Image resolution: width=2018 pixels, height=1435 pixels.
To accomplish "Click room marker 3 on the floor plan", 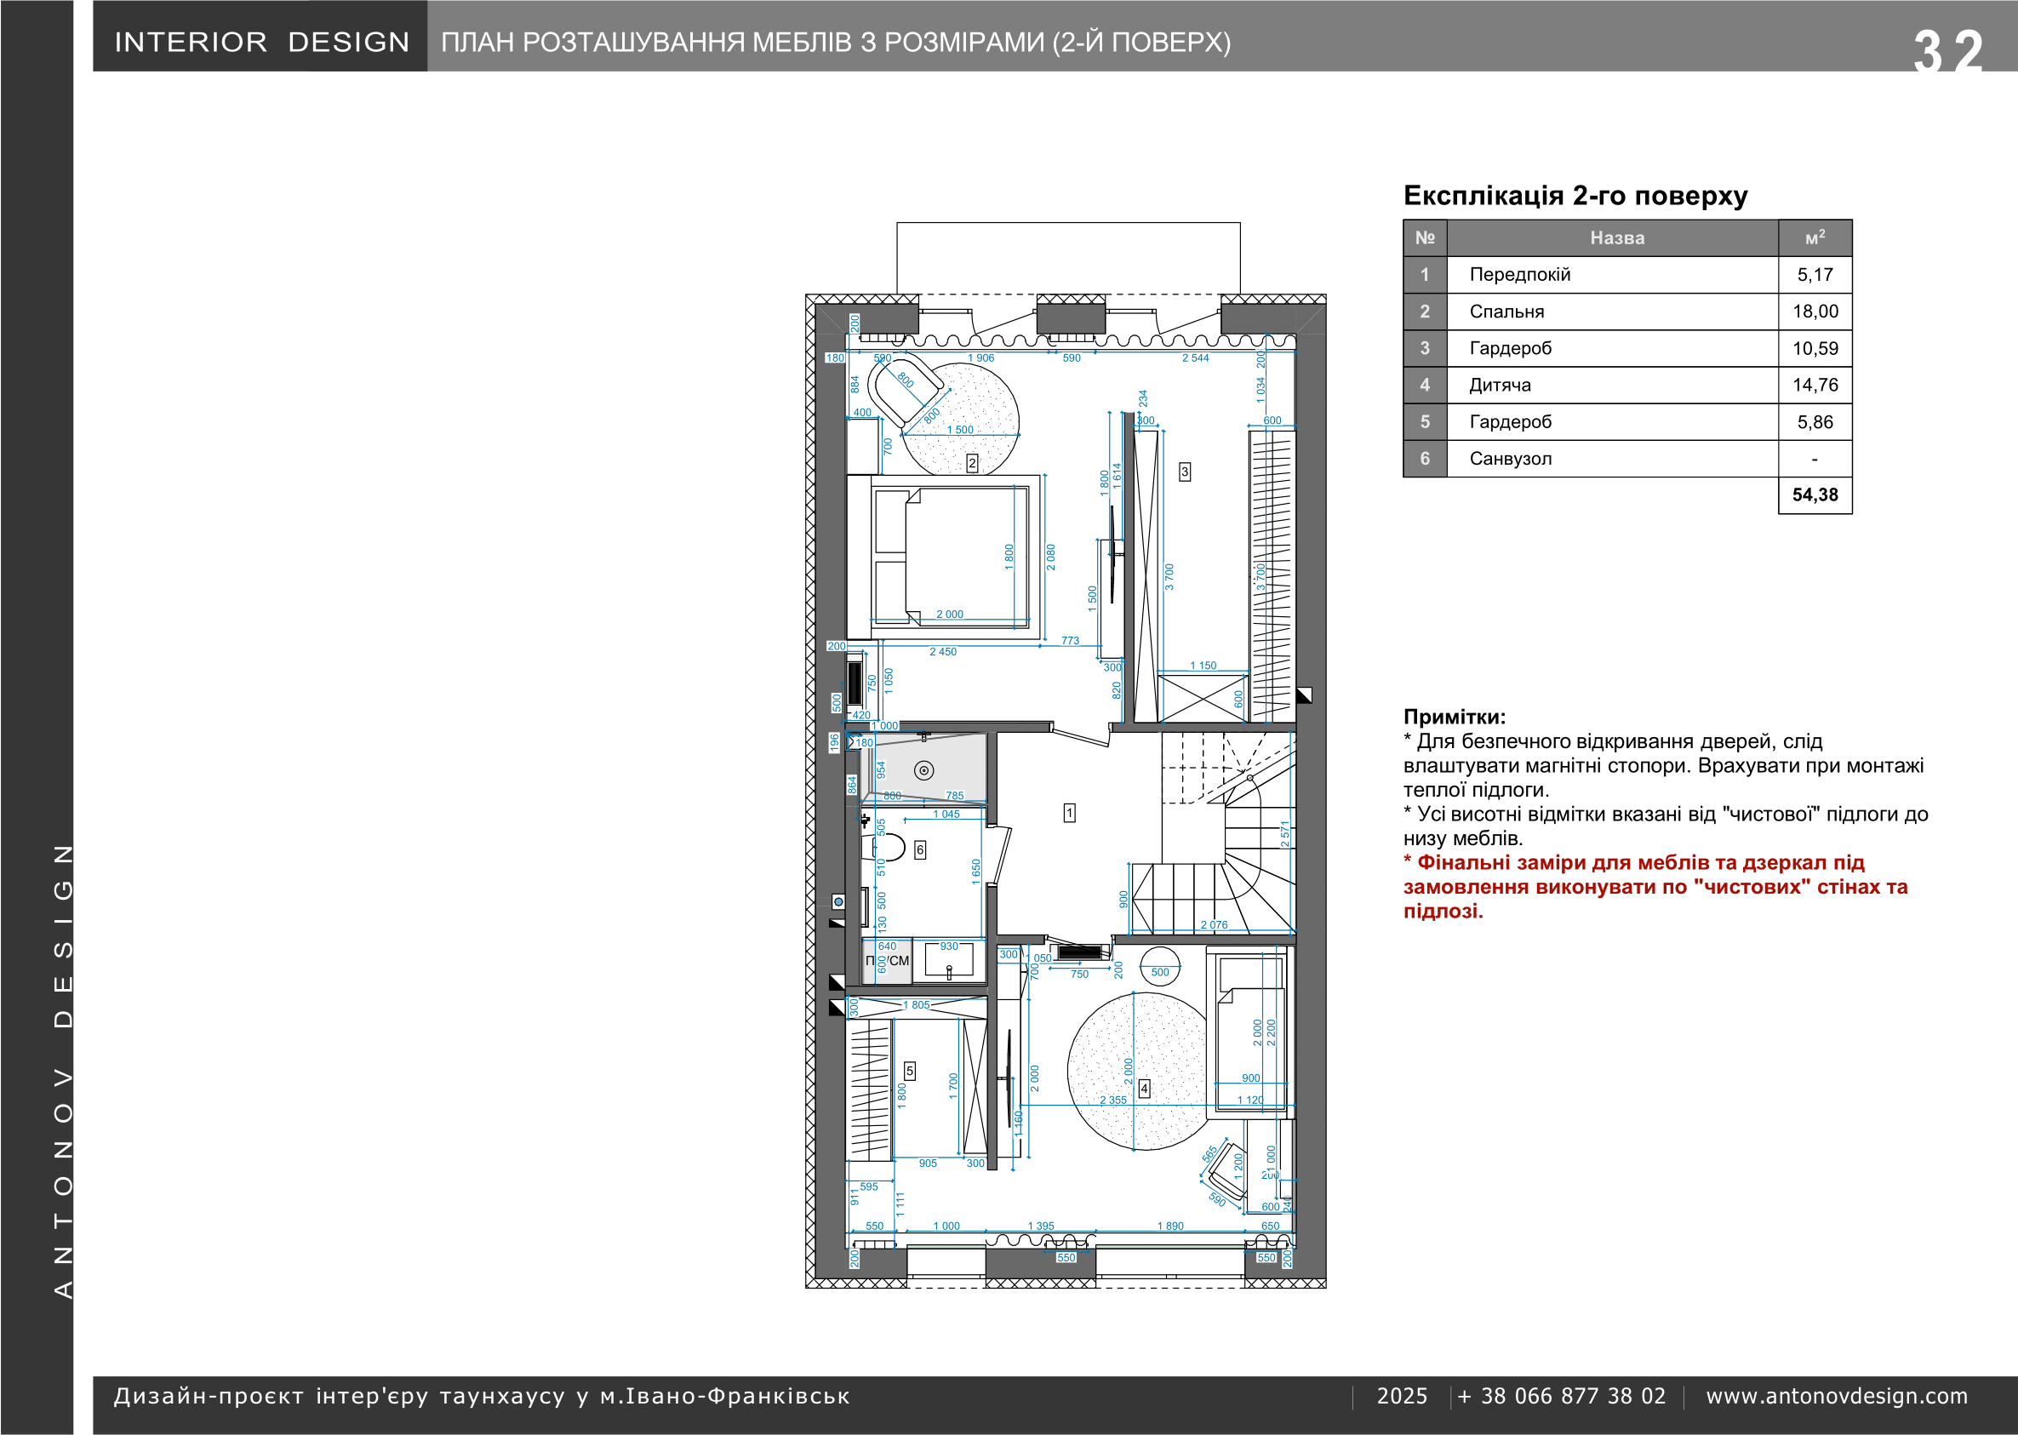I will point(1185,472).
